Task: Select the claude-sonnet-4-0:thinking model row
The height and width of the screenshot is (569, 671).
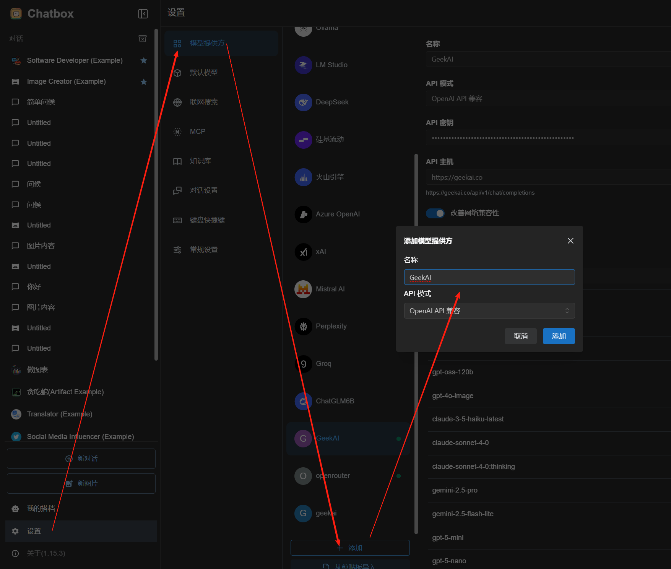Action: (x=549, y=467)
